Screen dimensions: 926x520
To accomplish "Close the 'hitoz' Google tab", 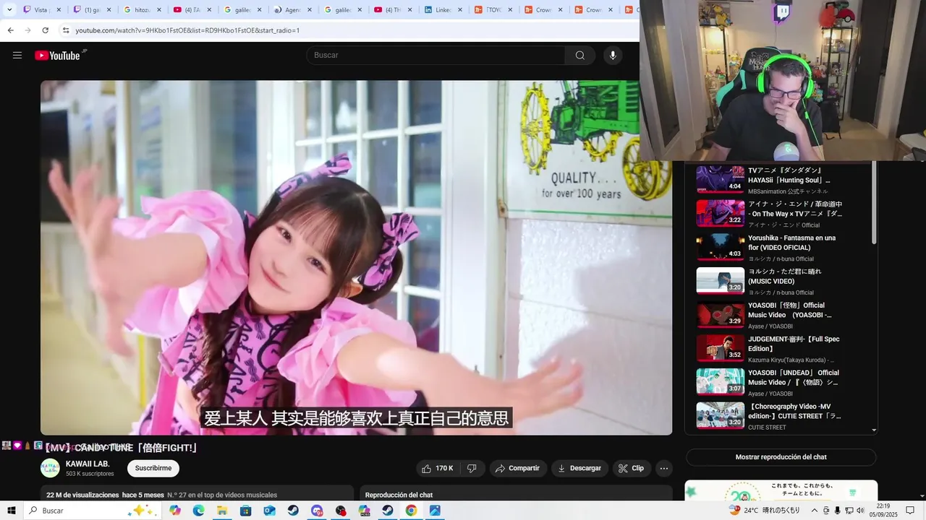I will [159, 10].
